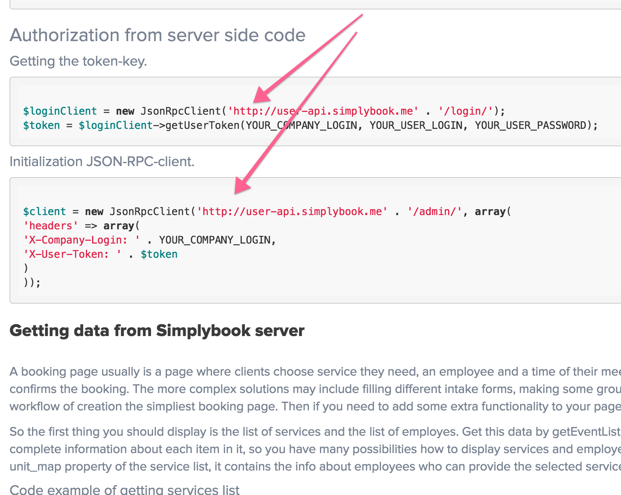The height and width of the screenshot is (495, 621).
Task: Click the getUserToken method name
Action: coord(203,125)
